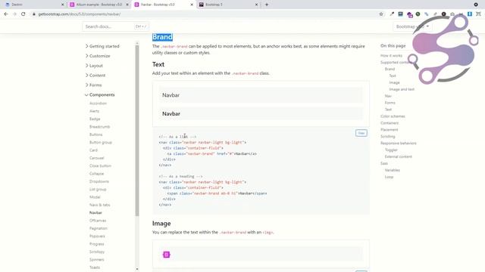The image size is (485, 272).
Task: Expand the Layout section
Action: tap(94, 66)
